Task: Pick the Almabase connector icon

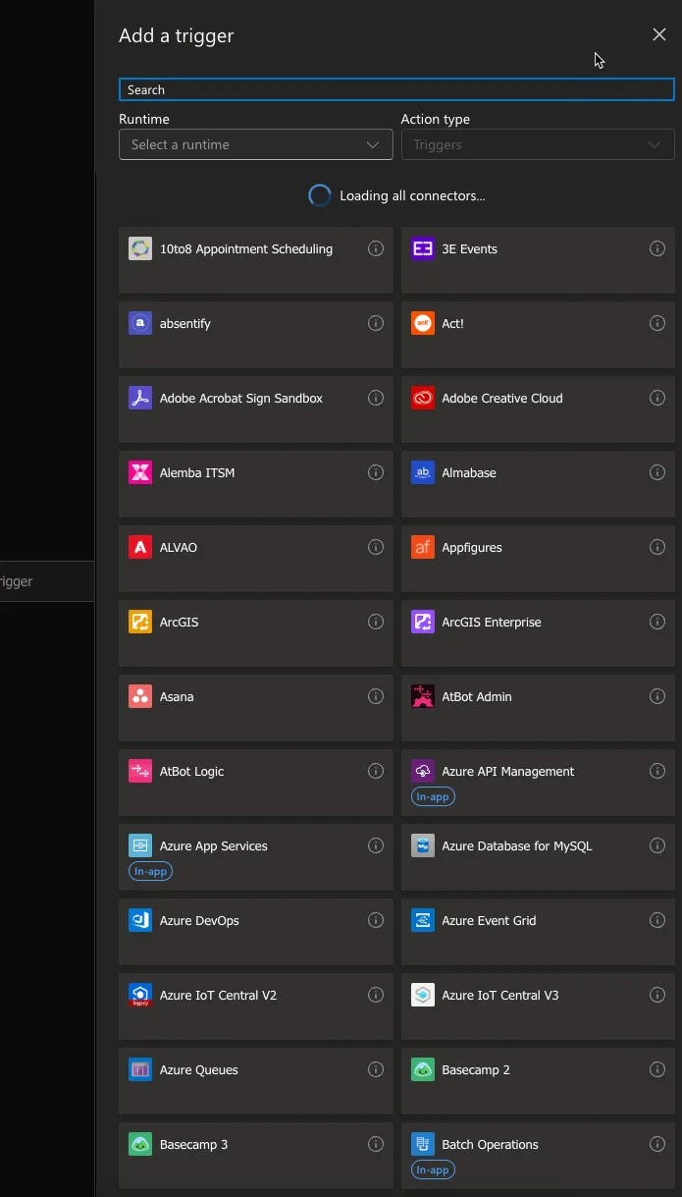Action: (423, 473)
